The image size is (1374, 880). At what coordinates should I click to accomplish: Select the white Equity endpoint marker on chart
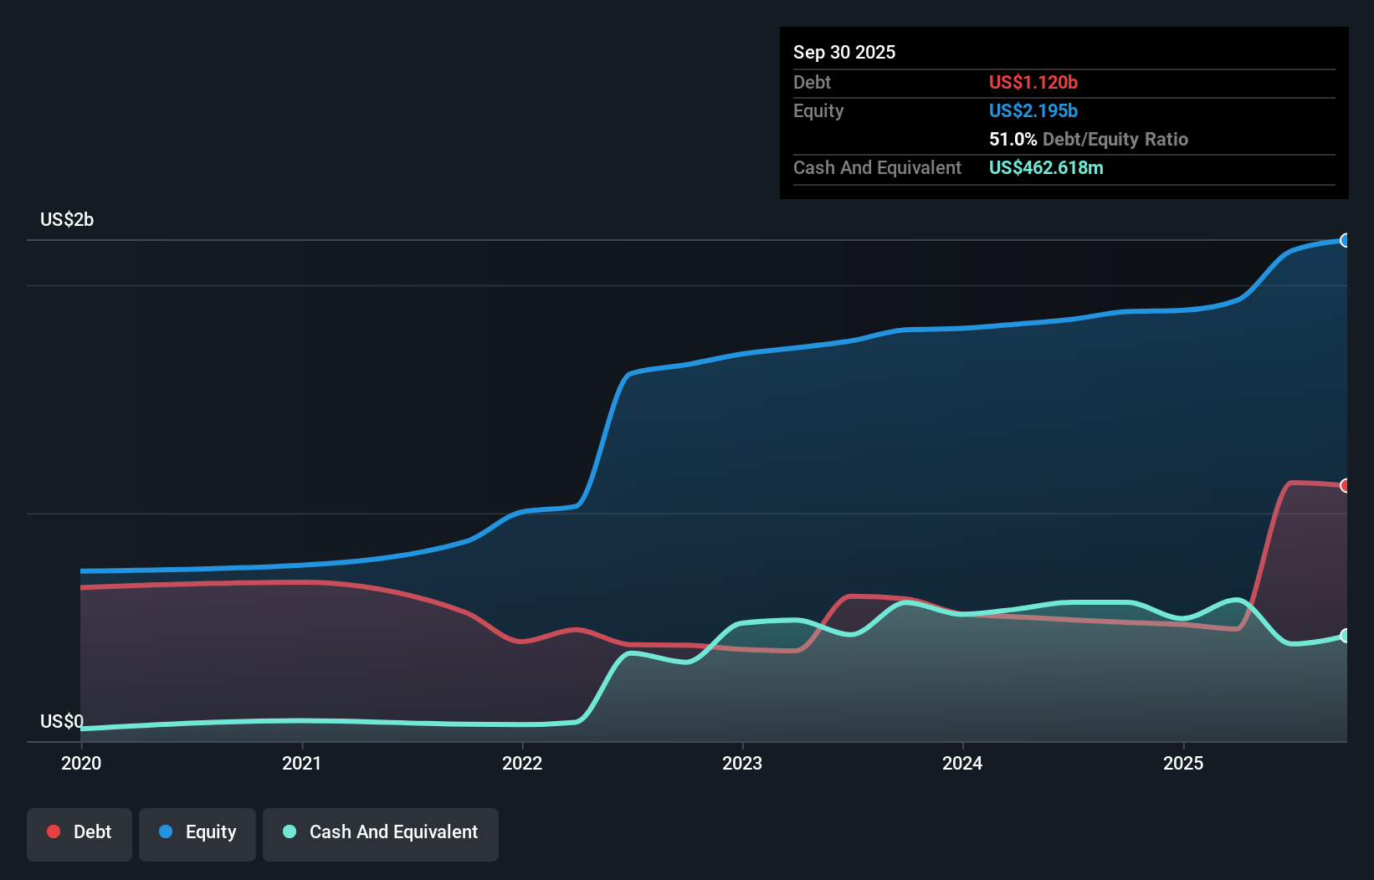1346,241
